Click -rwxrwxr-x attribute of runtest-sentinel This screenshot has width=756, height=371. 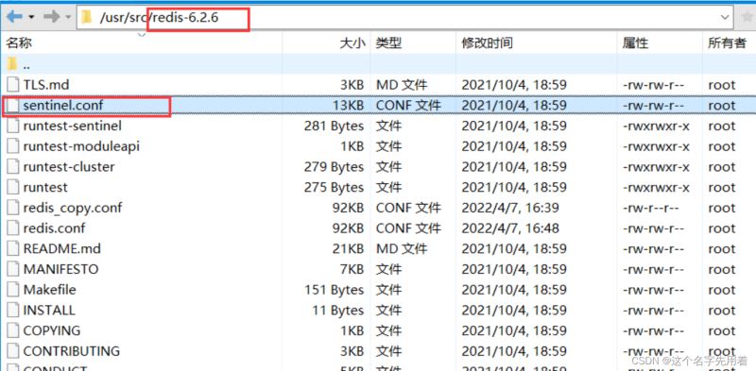656,126
